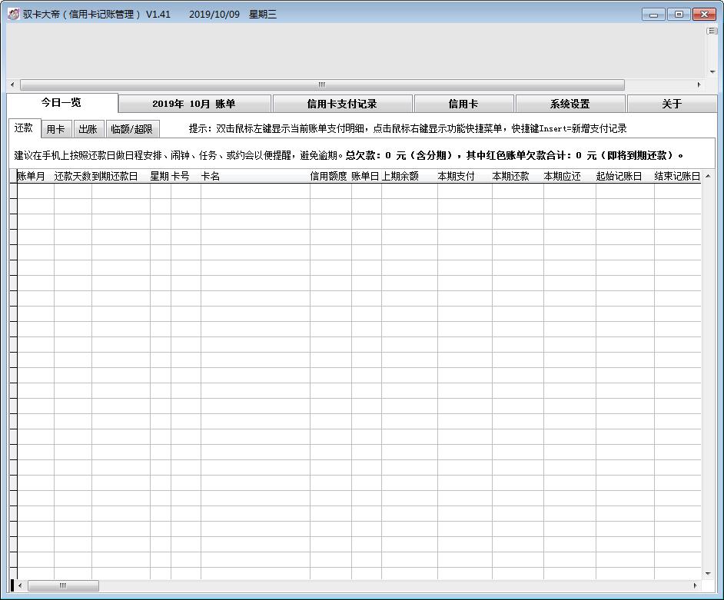Open the 信用卡支付记录 tab
This screenshot has height=600, width=724.
coord(342,104)
